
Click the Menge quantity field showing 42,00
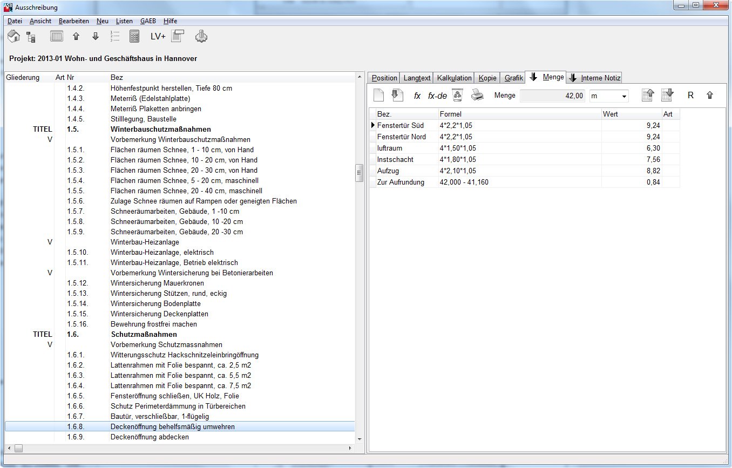coord(552,96)
